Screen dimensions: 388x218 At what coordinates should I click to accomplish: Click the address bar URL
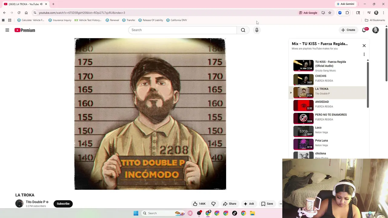82,13
